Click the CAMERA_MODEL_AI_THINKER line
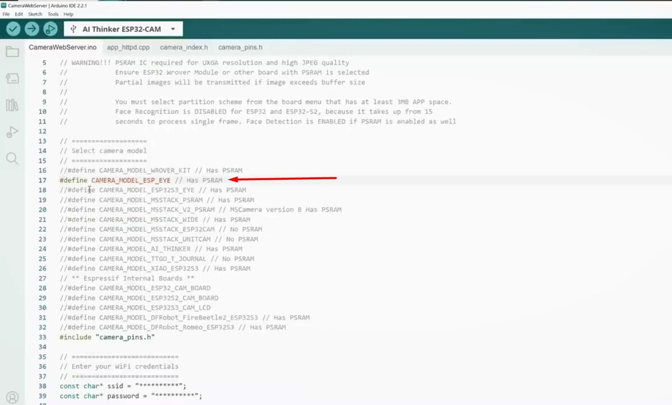 [151, 249]
